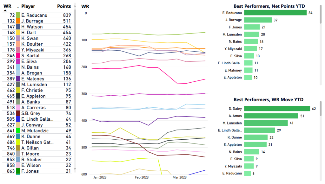Screen dimensions: 325x184
Task: Click the table scroll down arrow
Action: tap(75, 169)
